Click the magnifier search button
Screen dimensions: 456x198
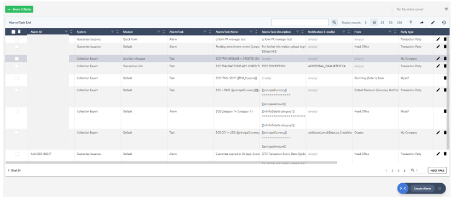334,22
